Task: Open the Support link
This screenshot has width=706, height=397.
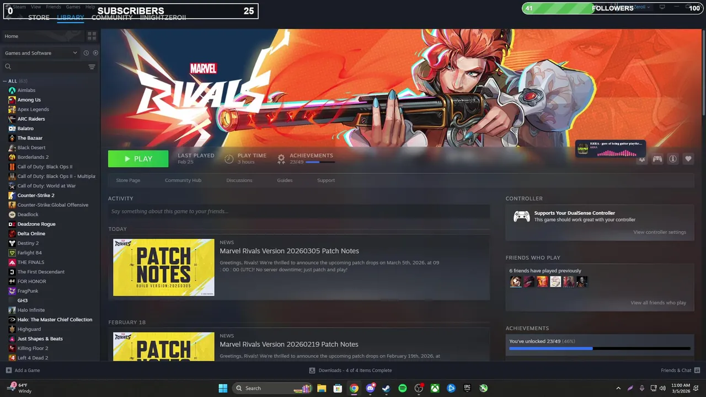Action: tap(326, 180)
